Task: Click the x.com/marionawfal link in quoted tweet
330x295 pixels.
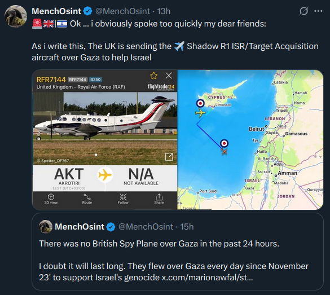Action: 207,278
